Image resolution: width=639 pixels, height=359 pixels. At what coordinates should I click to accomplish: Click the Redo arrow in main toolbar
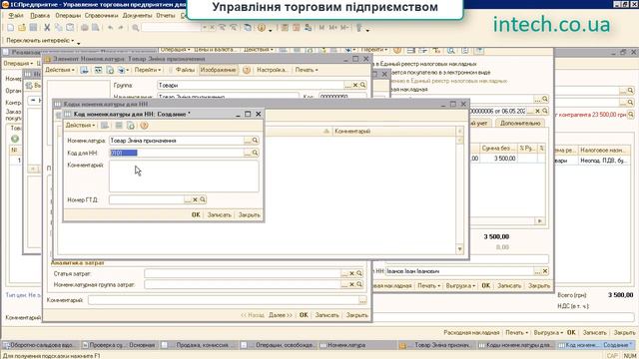121,28
